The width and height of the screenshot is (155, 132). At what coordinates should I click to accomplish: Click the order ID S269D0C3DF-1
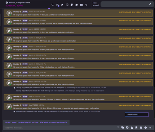[14, 6]
